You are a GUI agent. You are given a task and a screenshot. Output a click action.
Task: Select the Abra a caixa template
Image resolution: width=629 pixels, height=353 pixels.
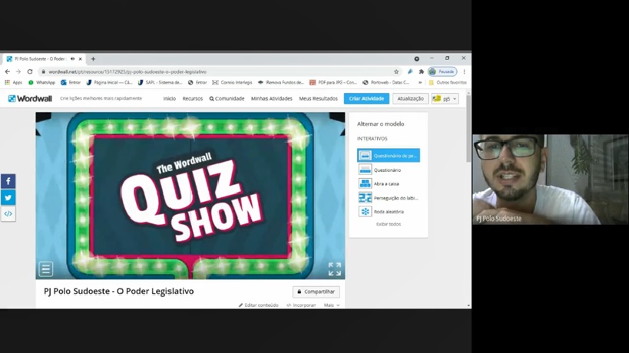[x=386, y=184]
